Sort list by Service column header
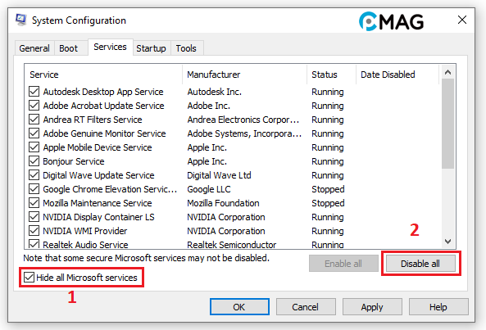This screenshot has width=486, height=330. tap(103, 75)
